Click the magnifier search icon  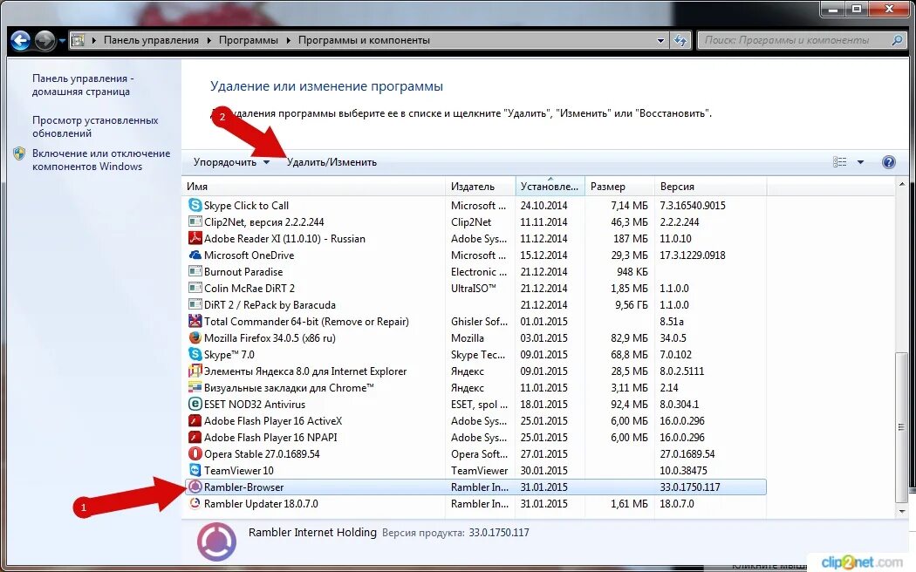(897, 40)
